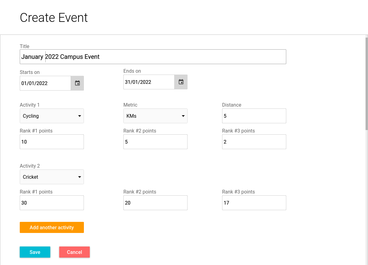
Task: Click Activity 2 Rank #3 points field
Action: (254, 203)
